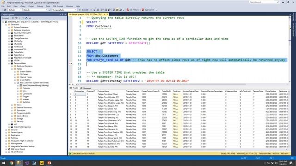The height and width of the screenshot is (166, 296).
Task: Click the Parse checkmark icon in toolbar
Action: 94,10
